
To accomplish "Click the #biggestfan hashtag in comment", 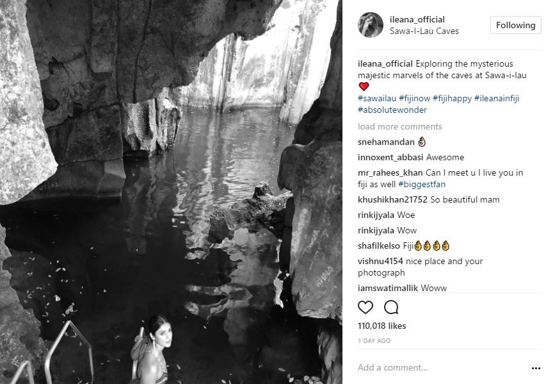I will (421, 184).
